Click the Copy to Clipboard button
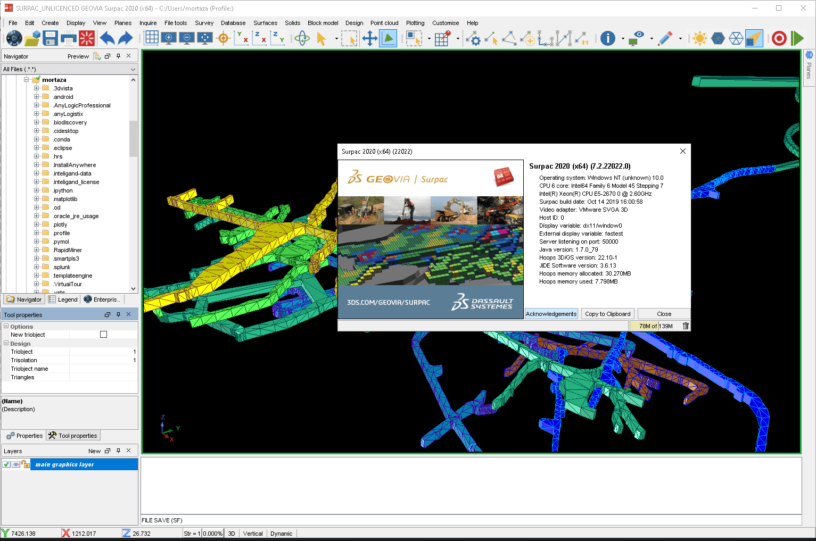Screen dimensions: 816x541 (607, 314)
